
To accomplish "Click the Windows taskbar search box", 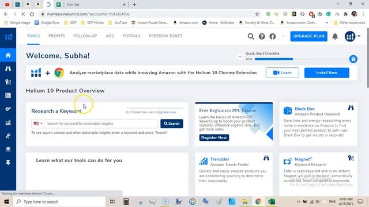I will tap(59, 202).
